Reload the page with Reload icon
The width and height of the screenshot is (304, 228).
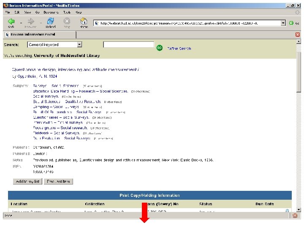click(51, 21)
